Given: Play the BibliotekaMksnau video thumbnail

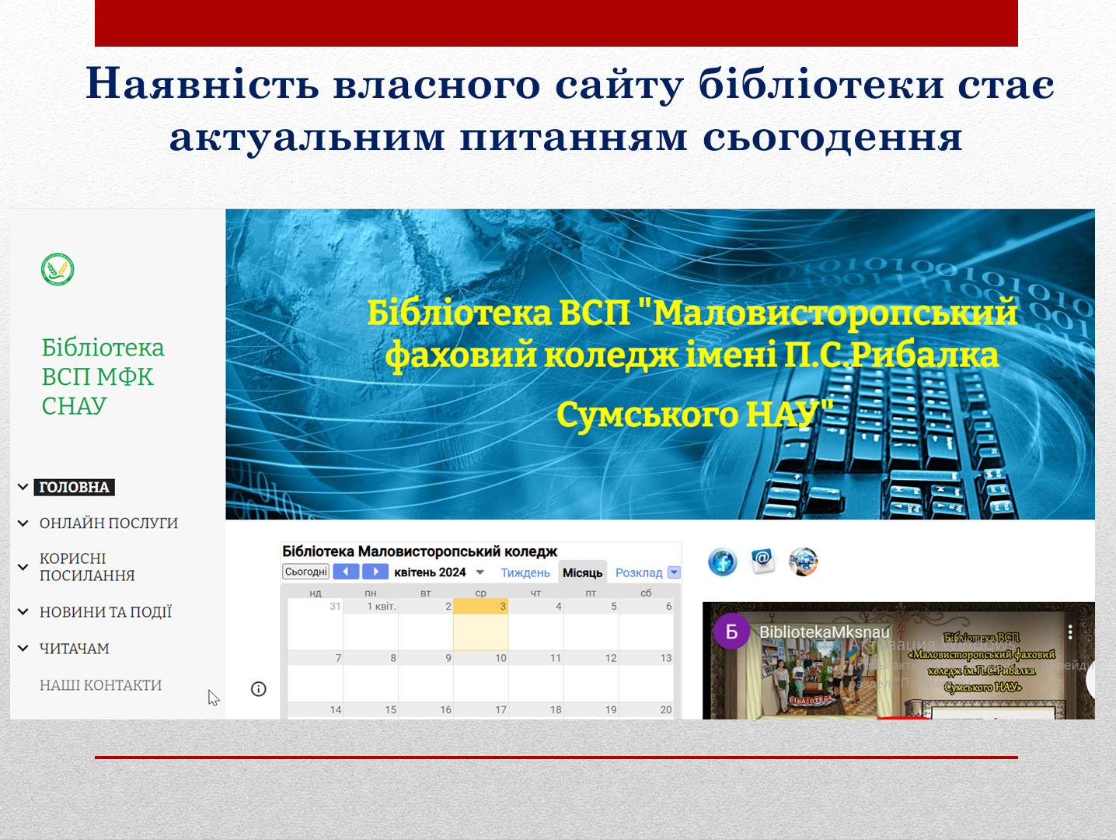Looking at the screenshot, I should 898,660.
